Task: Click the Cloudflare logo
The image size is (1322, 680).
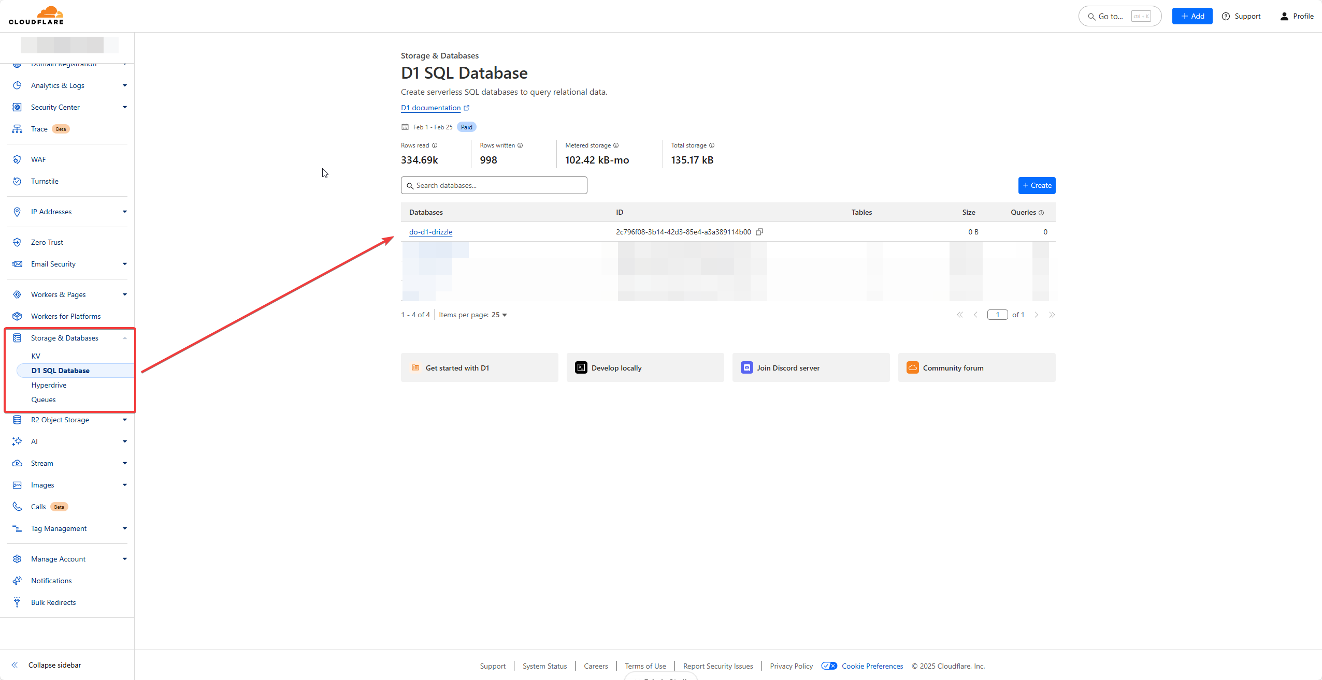Action: tap(36, 16)
